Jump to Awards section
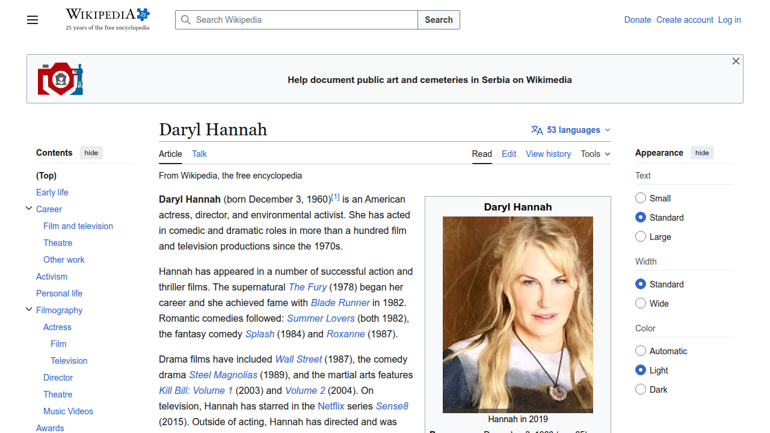This screenshot has height=433, width=770. coord(50,428)
